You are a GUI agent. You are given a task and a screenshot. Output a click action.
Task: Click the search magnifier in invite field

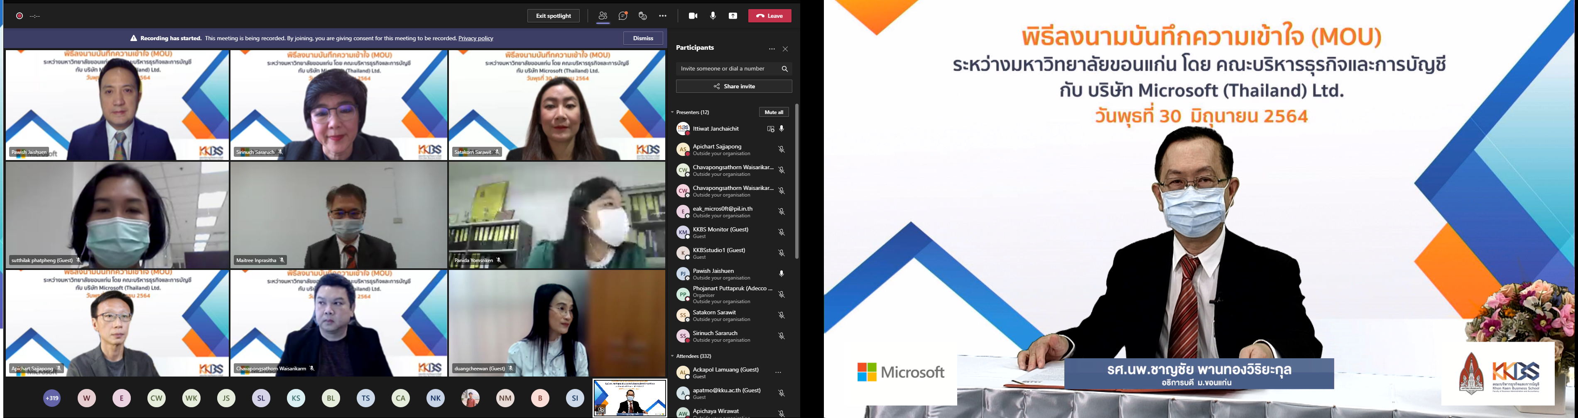(x=784, y=68)
